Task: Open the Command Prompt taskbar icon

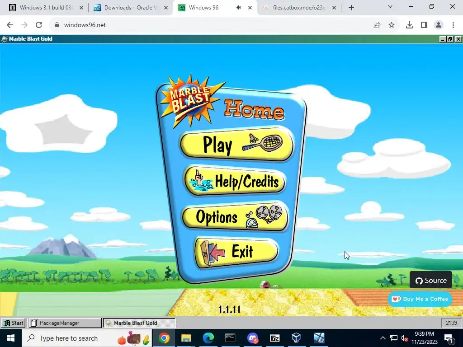Action: pyautogui.click(x=230, y=338)
